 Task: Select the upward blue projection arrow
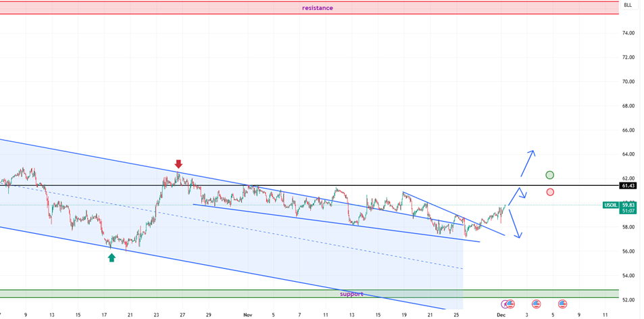click(528, 161)
